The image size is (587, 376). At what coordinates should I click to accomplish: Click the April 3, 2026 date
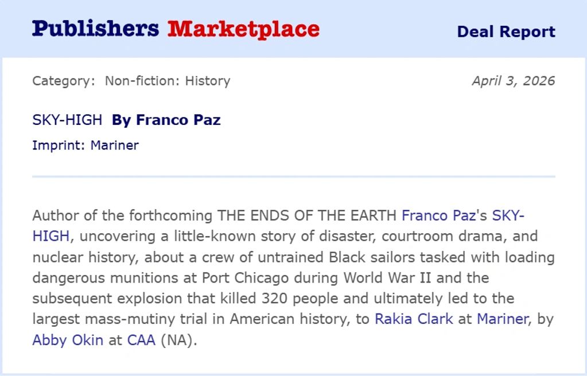tap(513, 81)
